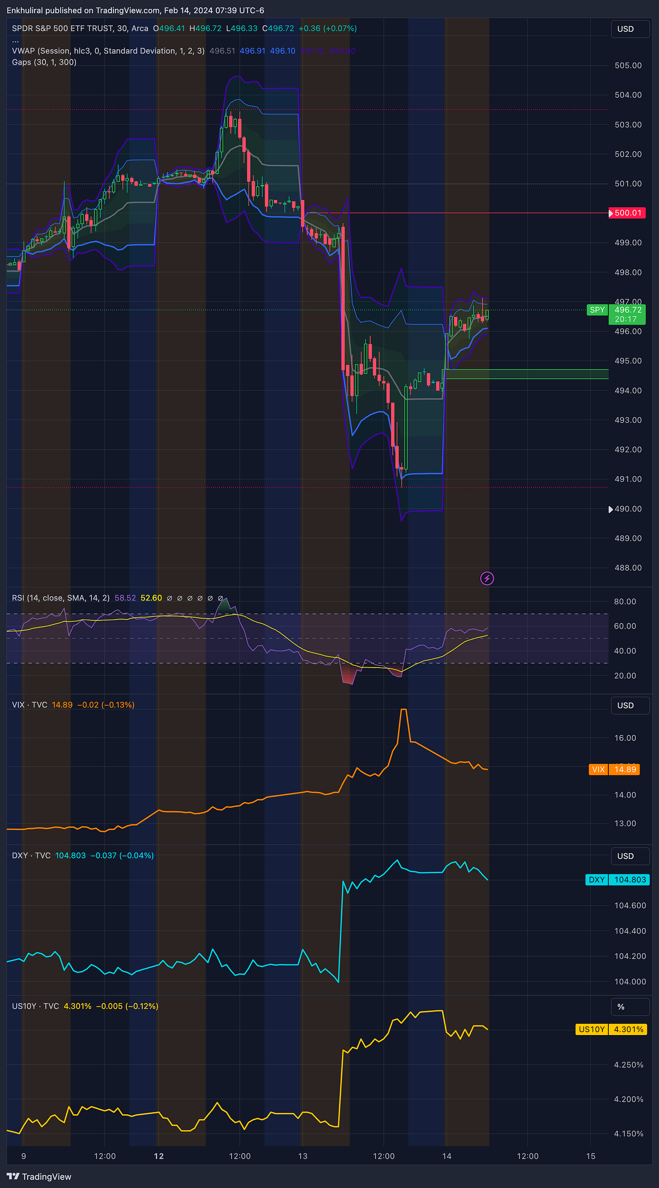Click the VWAP value 496.51 in the legend
This screenshot has height=1188, width=659.
click(222, 51)
